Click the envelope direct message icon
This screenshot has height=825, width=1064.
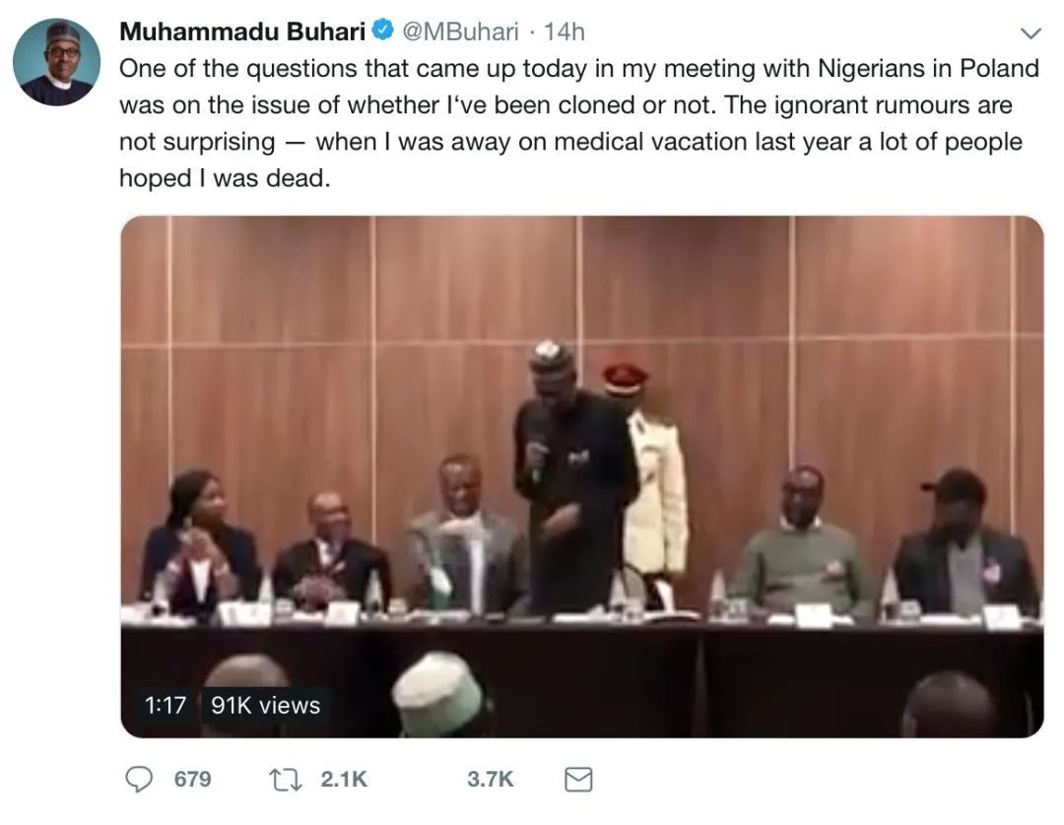[x=578, y=780]
